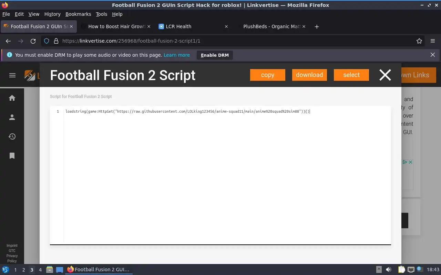Click the network tray icon

coord(411,269)
